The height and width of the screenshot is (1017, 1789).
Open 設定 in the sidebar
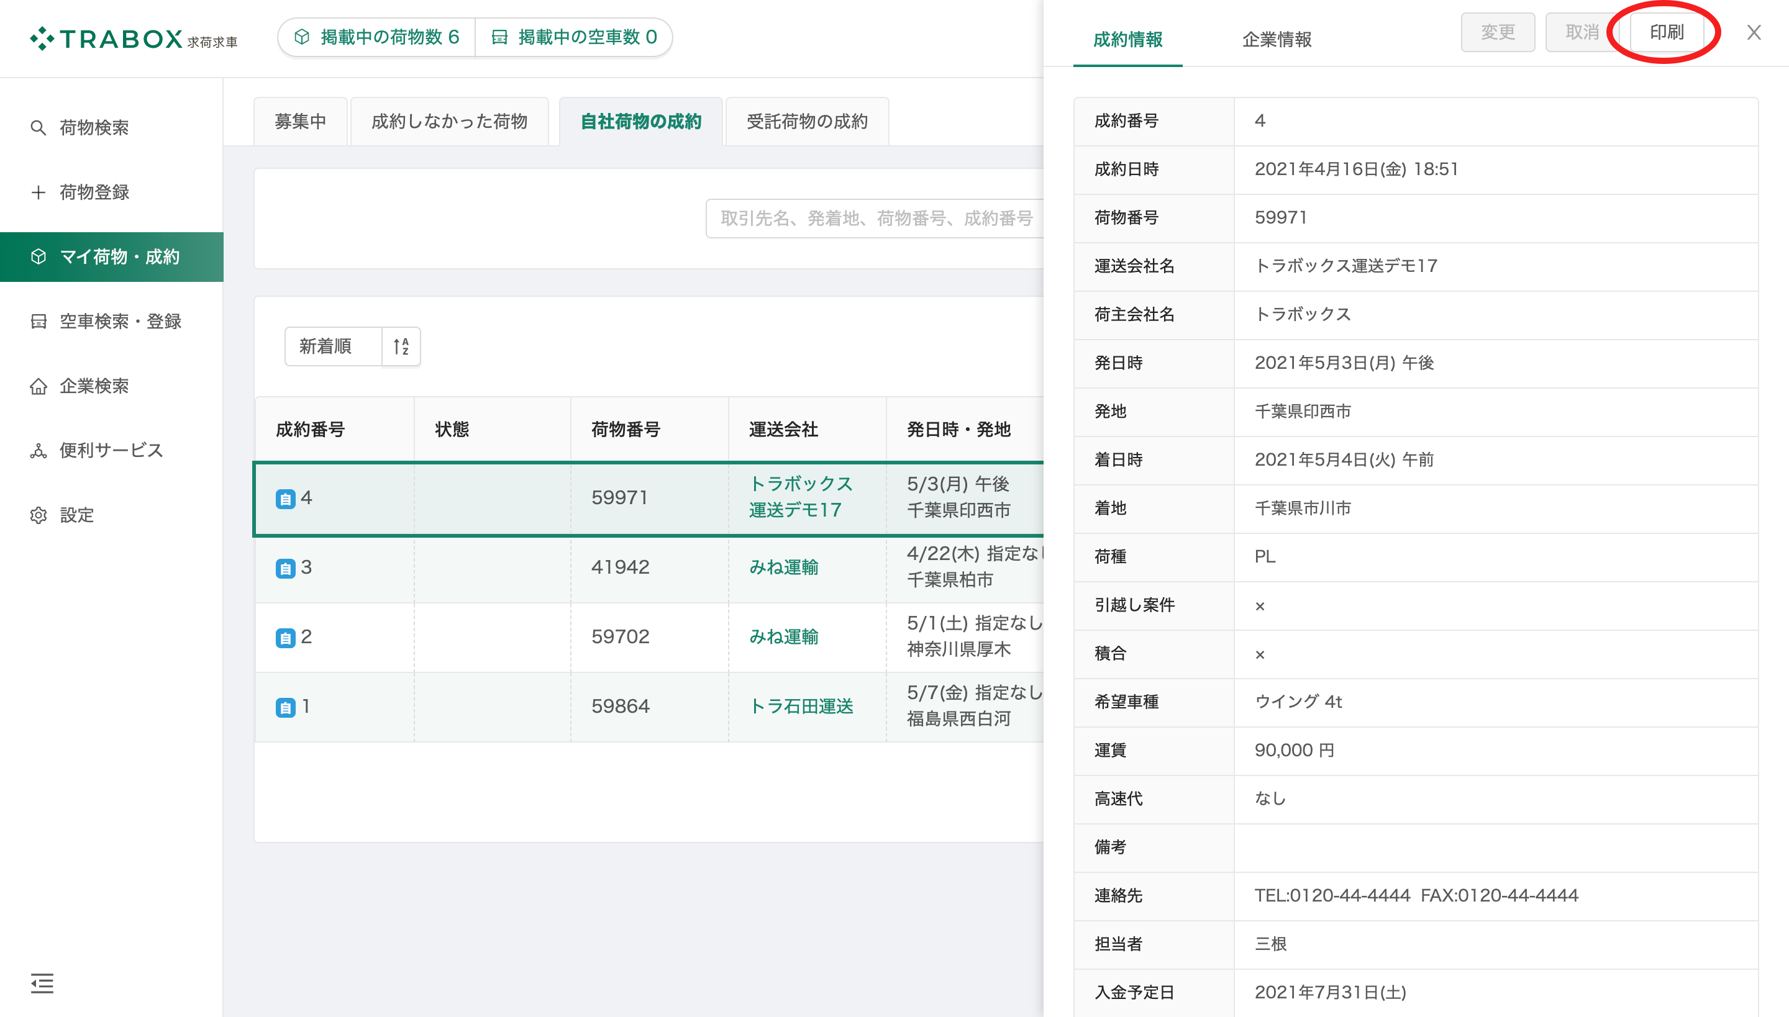pyautogui.click(x=112, y=515)
